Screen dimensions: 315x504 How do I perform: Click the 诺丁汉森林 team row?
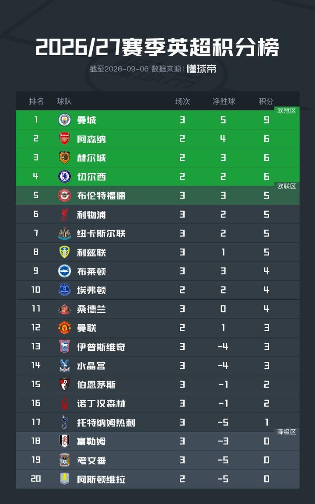(x=157, y=403)
